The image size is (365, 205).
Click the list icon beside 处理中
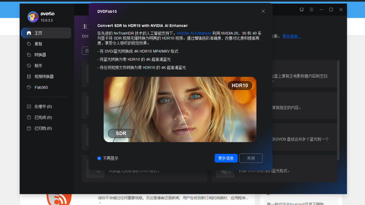[x=29, y=106]
